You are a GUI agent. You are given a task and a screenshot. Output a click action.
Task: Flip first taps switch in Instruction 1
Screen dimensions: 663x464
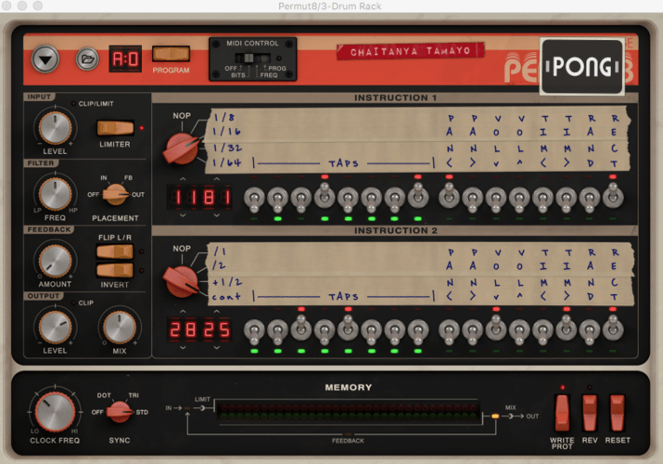[x=254, y=198]
